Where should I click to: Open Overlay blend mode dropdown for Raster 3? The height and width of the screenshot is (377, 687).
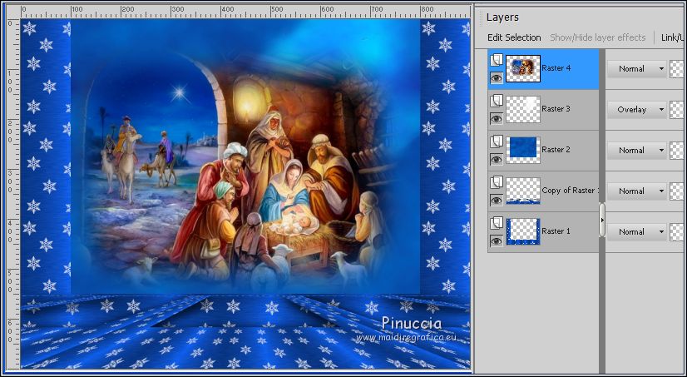coord(636,110)
